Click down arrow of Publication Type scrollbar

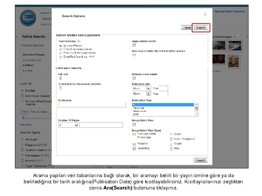pyautogui.click(x=196, y=114)
